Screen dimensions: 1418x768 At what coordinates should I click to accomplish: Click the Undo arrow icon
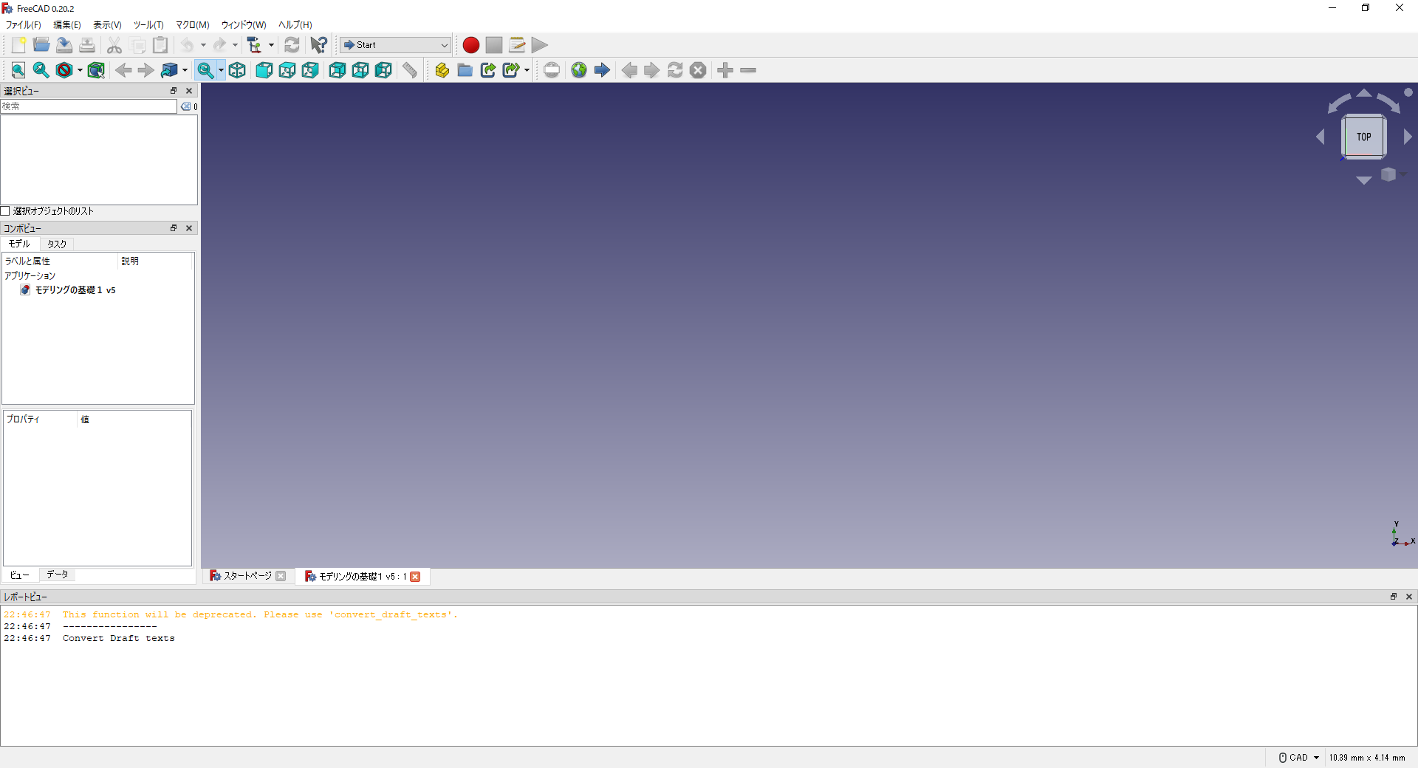point(188,45)
